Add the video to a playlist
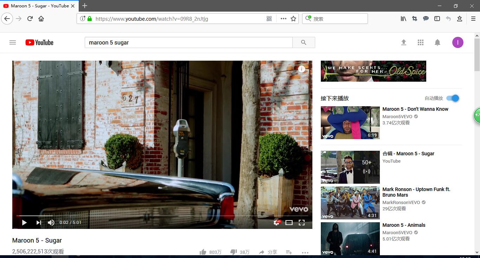The height and width of the screenshot is (258, 480). coord(289,252)
